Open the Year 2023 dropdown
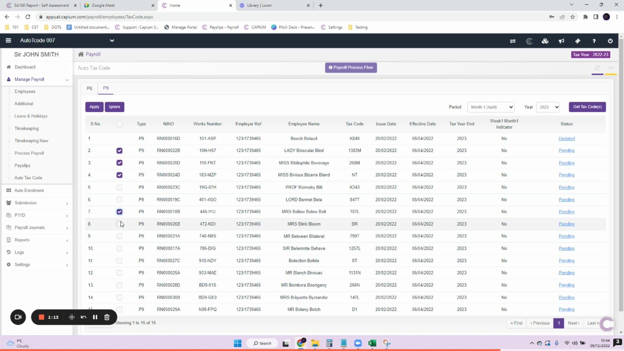 pos(548,107)
